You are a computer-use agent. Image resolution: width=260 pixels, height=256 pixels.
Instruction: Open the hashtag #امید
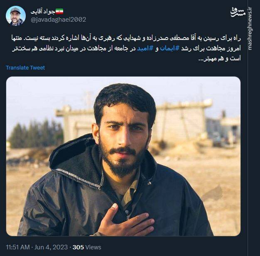tap(145, 48)
